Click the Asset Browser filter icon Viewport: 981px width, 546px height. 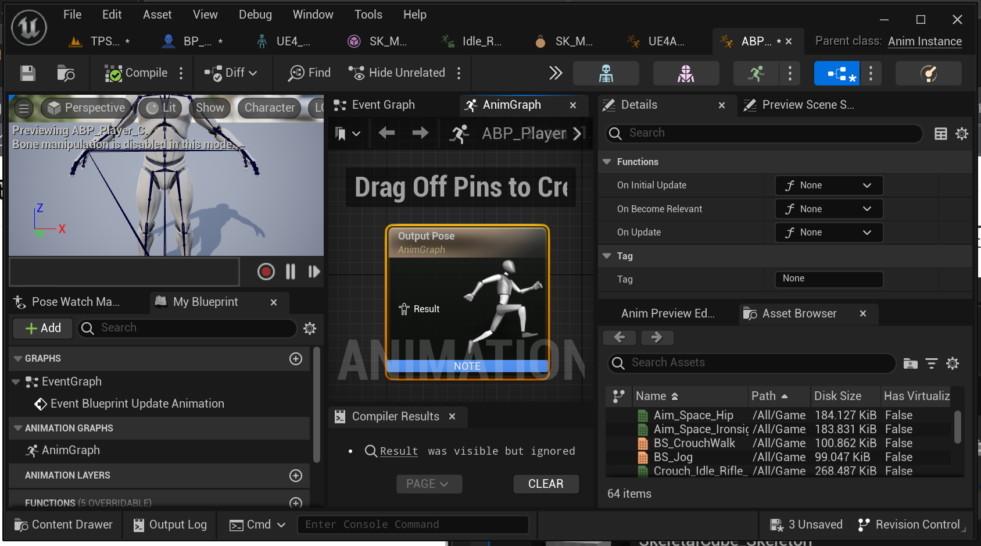[931, 364]
